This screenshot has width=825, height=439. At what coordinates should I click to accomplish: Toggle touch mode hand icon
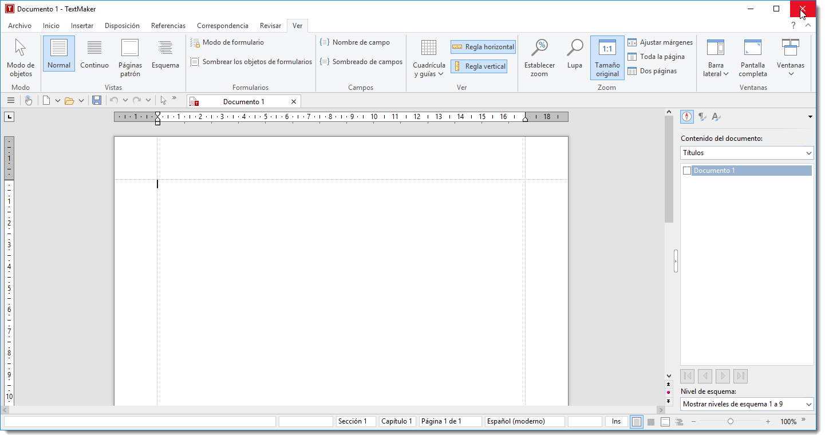(29, 101)
